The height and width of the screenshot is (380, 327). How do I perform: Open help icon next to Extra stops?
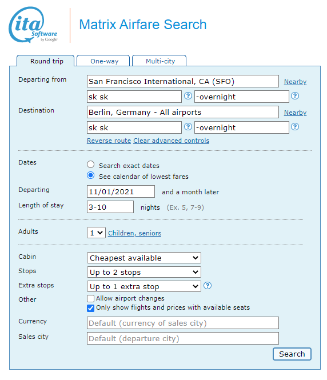[x=208, y=286]
